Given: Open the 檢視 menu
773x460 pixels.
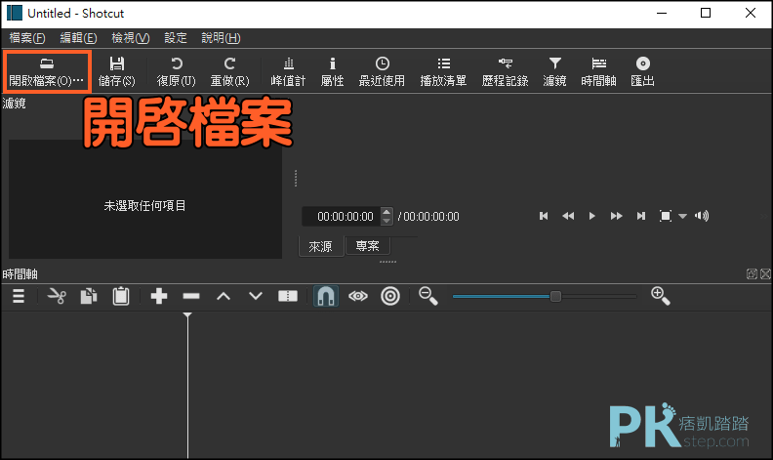Looking at the screenshot, I should tap(131, 38).
